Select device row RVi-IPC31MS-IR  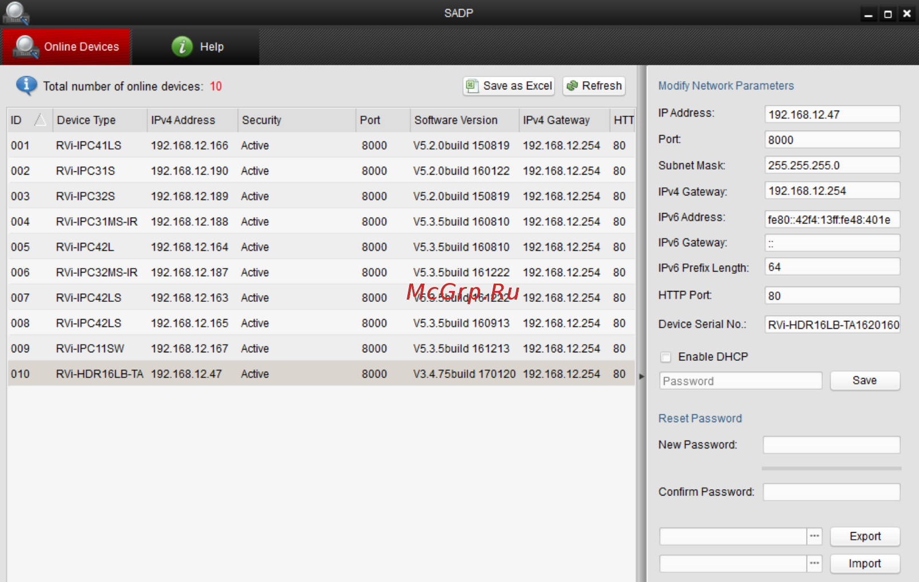coord(321,221)
